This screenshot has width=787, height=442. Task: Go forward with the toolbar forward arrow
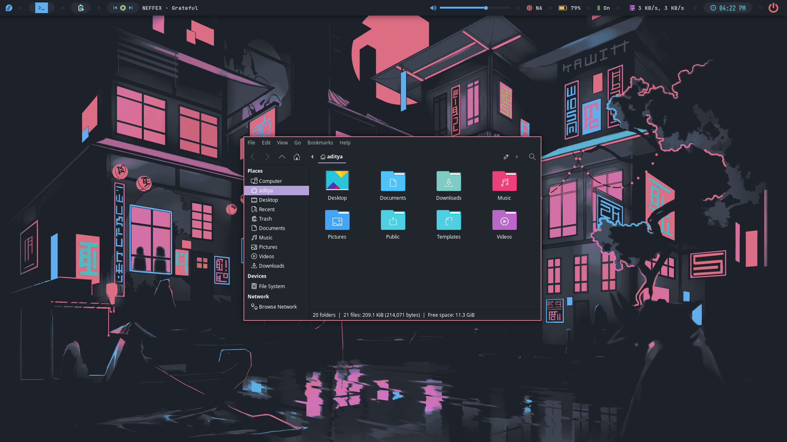pyautogui.click(x=267, y=157)
